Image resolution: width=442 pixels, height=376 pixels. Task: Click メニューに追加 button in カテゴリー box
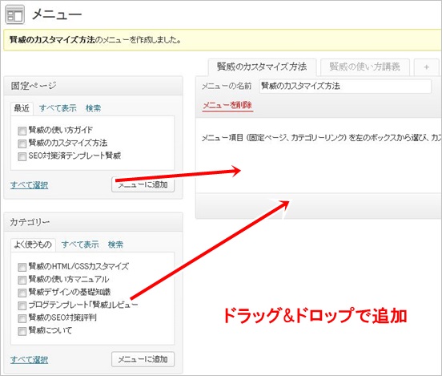143,359
